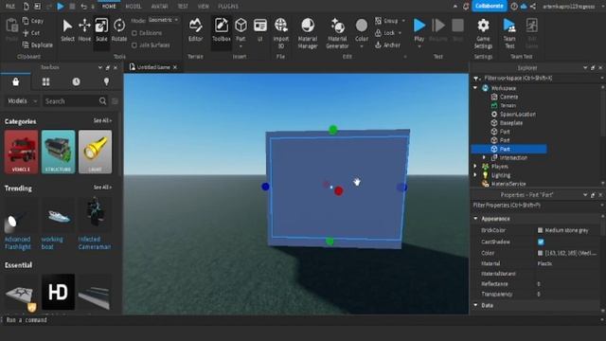
Task: Expand the Players tree node
Action: (x=475, y=167)
